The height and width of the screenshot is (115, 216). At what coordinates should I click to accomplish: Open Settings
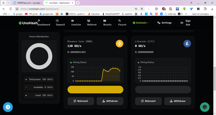pyautogui.click(x=164, y=23)
